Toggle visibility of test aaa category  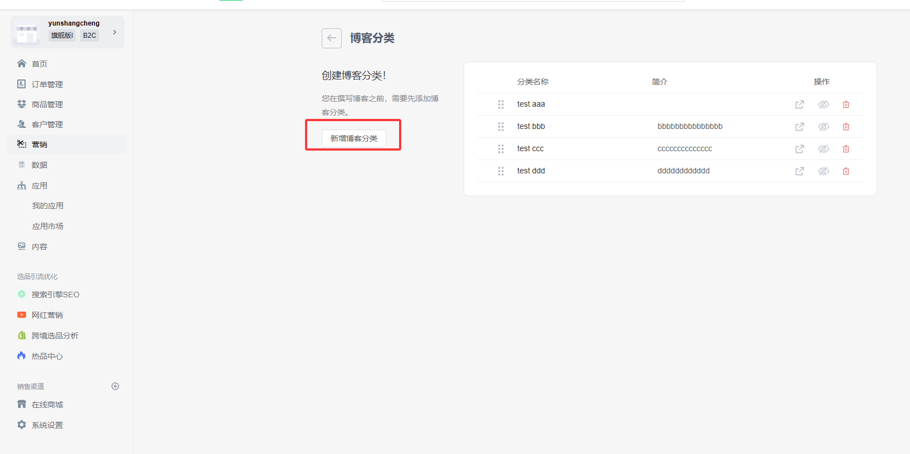[x=823, y=104]
